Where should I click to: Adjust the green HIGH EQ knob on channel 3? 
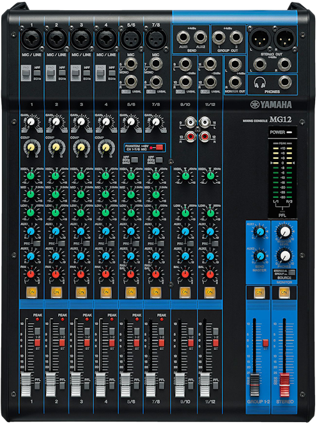[81, 176]
